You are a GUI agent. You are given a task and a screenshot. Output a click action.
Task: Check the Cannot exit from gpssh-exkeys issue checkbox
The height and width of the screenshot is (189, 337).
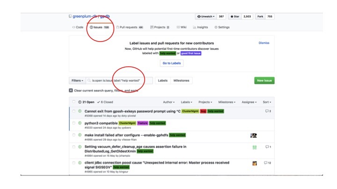coord(74,111)
